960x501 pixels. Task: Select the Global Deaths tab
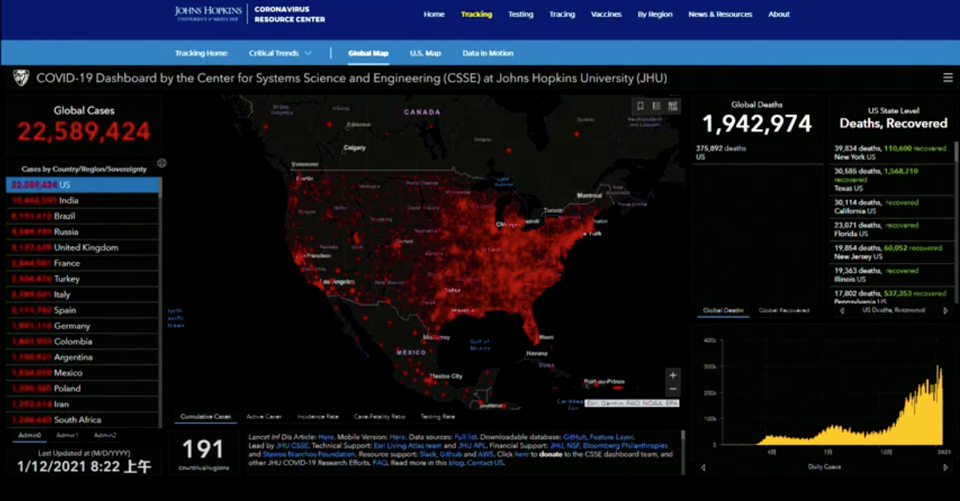pyautogui.click(x=723, y=311)
